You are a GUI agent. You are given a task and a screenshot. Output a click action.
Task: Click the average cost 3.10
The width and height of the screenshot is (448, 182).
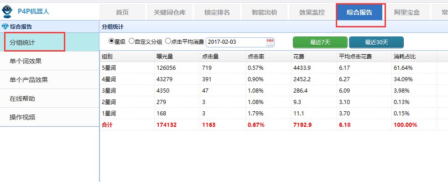pos(344,102)
